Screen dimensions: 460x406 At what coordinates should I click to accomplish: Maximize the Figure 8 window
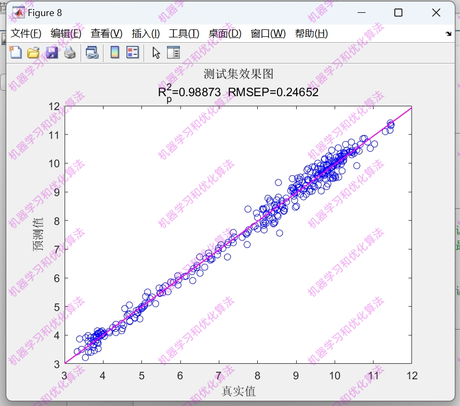click(398, 13)
